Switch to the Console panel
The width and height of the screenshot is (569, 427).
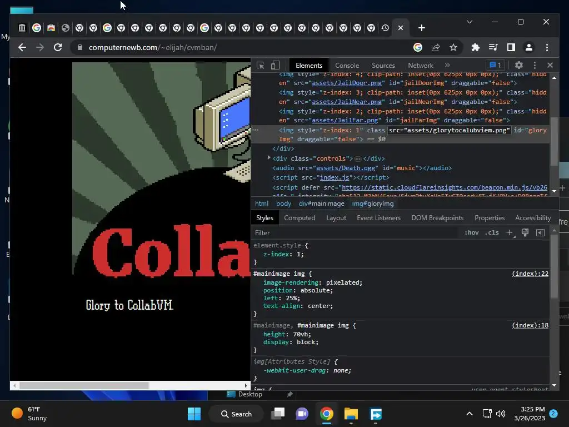(x=347, y=66)
